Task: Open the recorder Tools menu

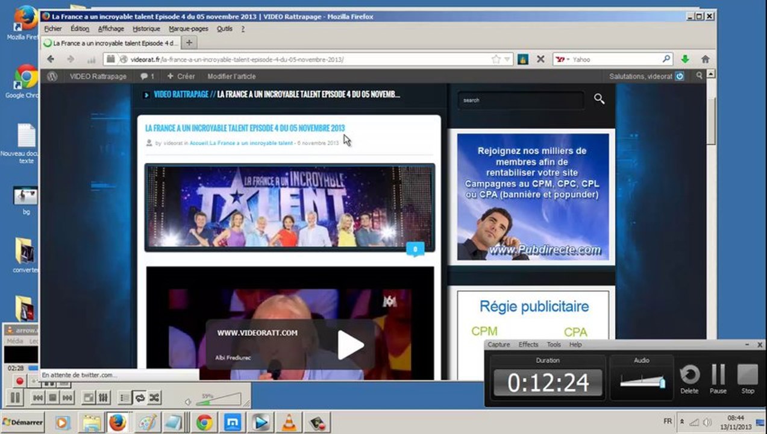Action: point(554,345)
